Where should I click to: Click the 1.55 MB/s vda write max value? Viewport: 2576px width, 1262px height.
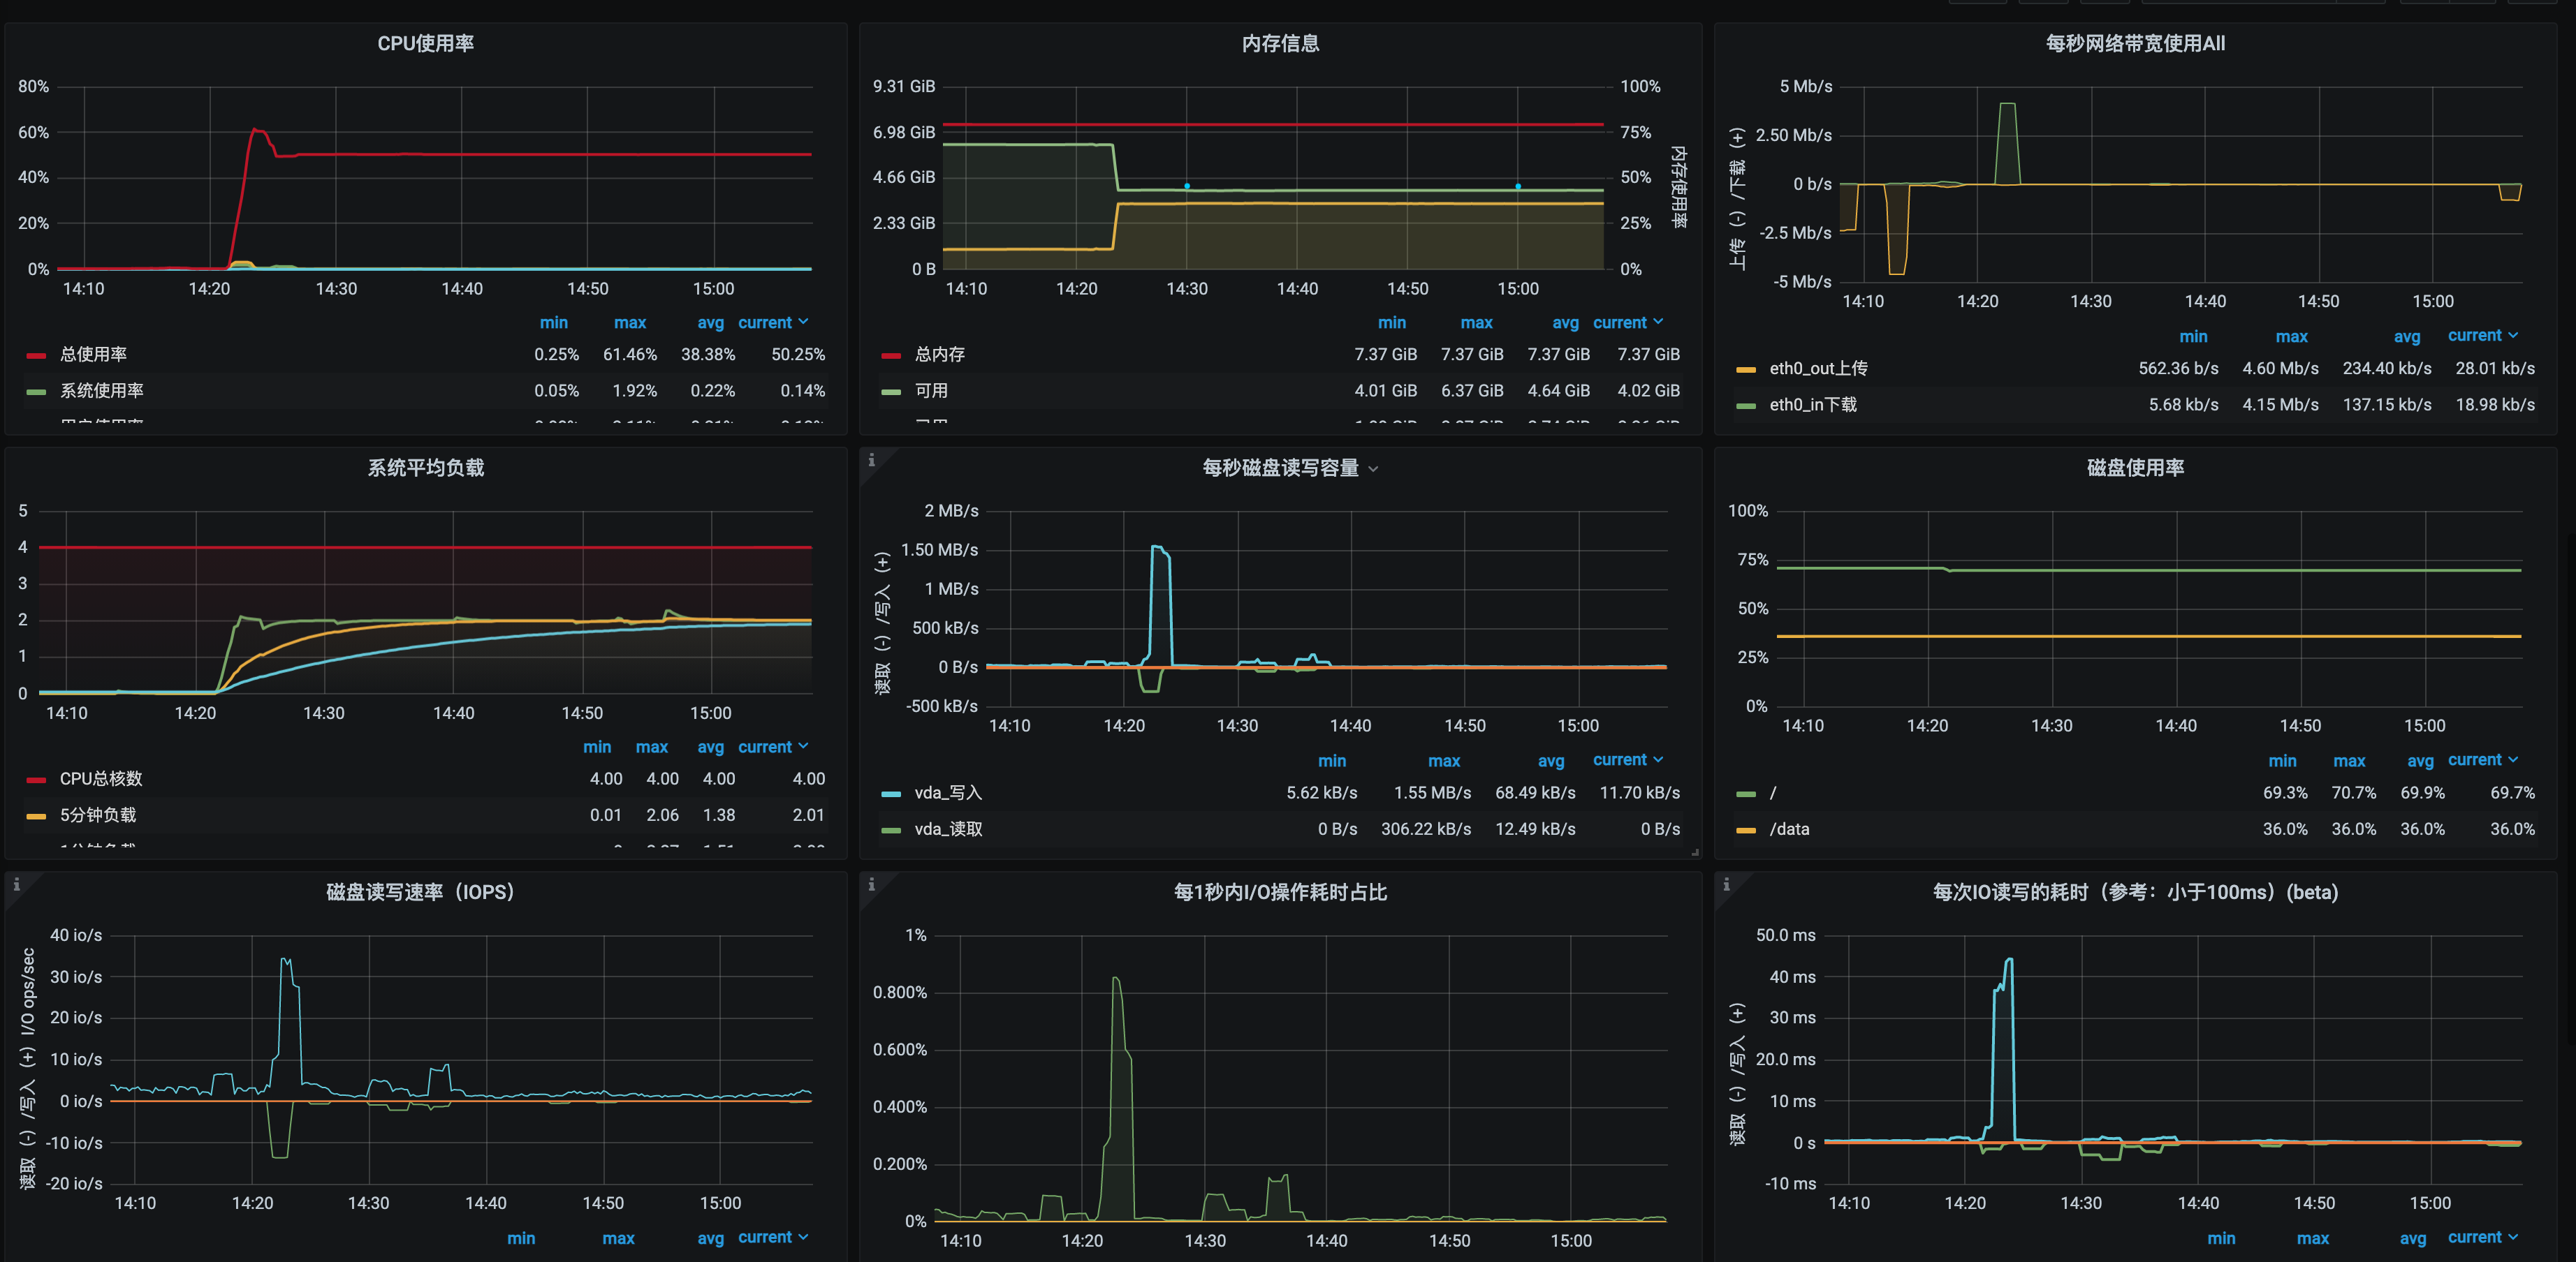tap(1432, 794)
